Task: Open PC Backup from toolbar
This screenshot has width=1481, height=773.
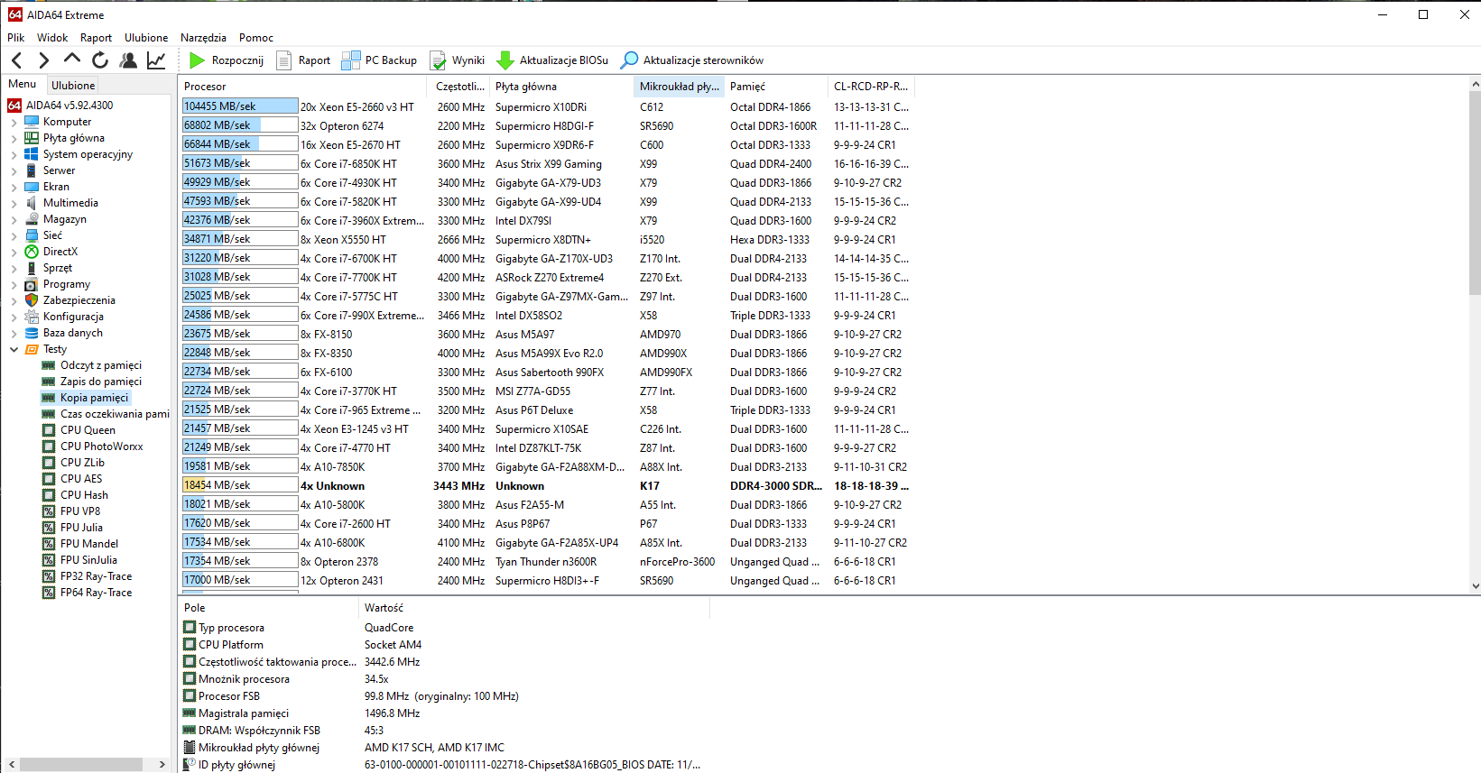Action: point(379,60)
